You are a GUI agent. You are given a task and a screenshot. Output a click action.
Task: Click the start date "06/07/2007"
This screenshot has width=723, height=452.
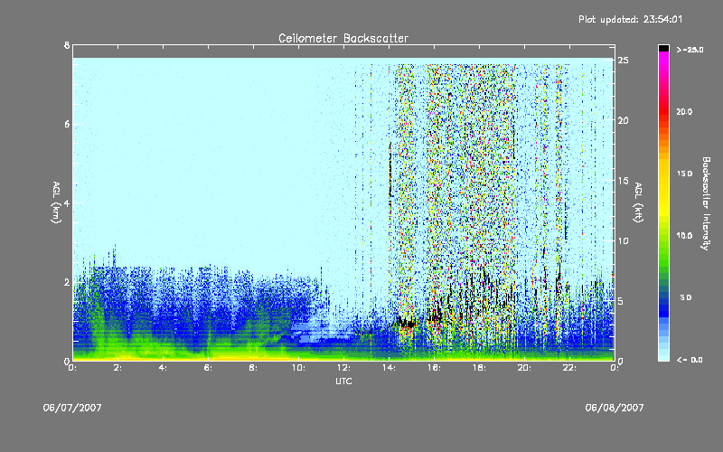[x=72, y=408]
